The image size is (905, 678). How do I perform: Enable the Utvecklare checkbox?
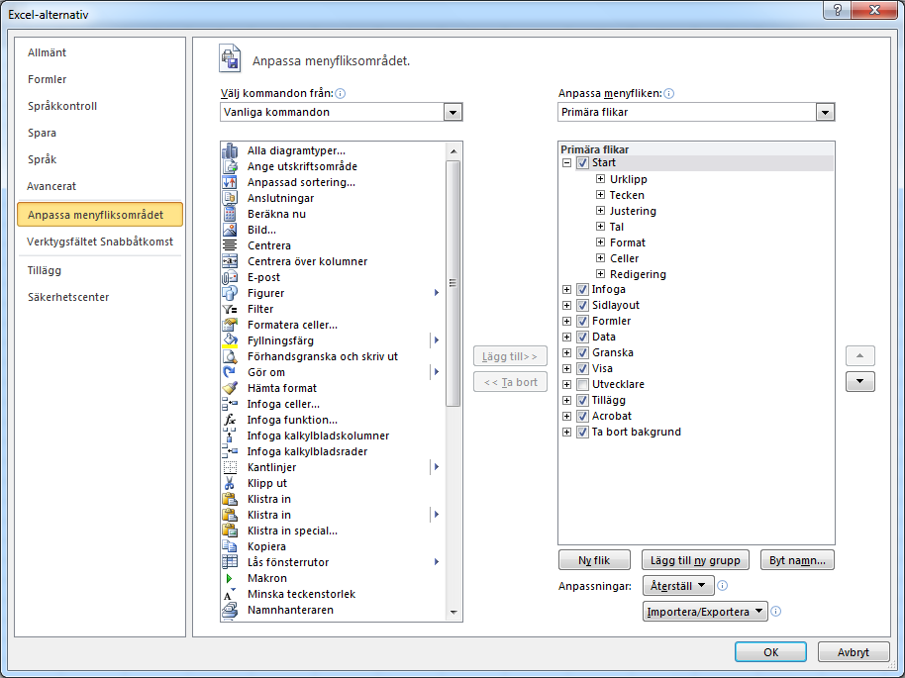coord(582,385)
